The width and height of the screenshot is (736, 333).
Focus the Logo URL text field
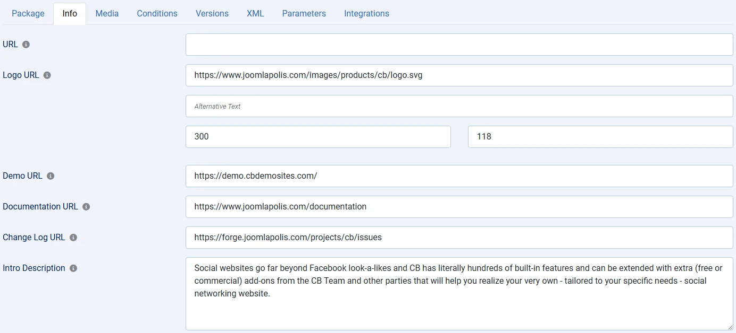[x=459, y=75]
